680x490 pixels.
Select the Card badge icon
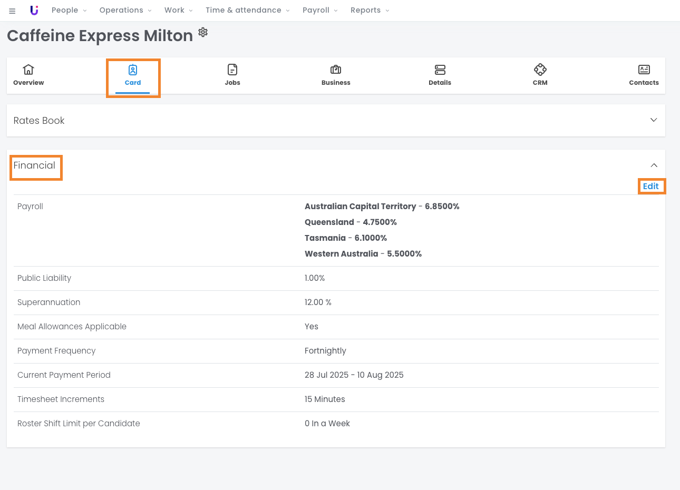[133, 70]
